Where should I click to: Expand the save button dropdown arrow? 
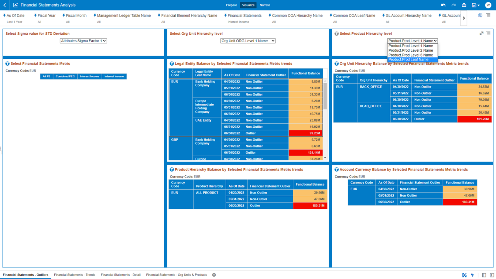[x=479, y=5]
